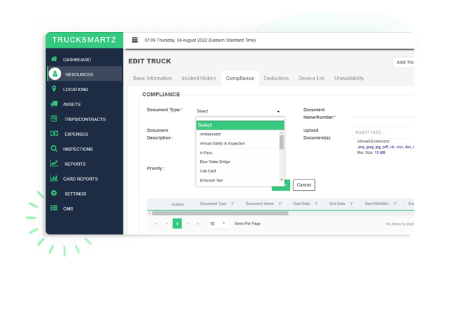Click the Reports line chart icon
The width and height of the screenshot is (449, 309).
click(x=54, y=163)
